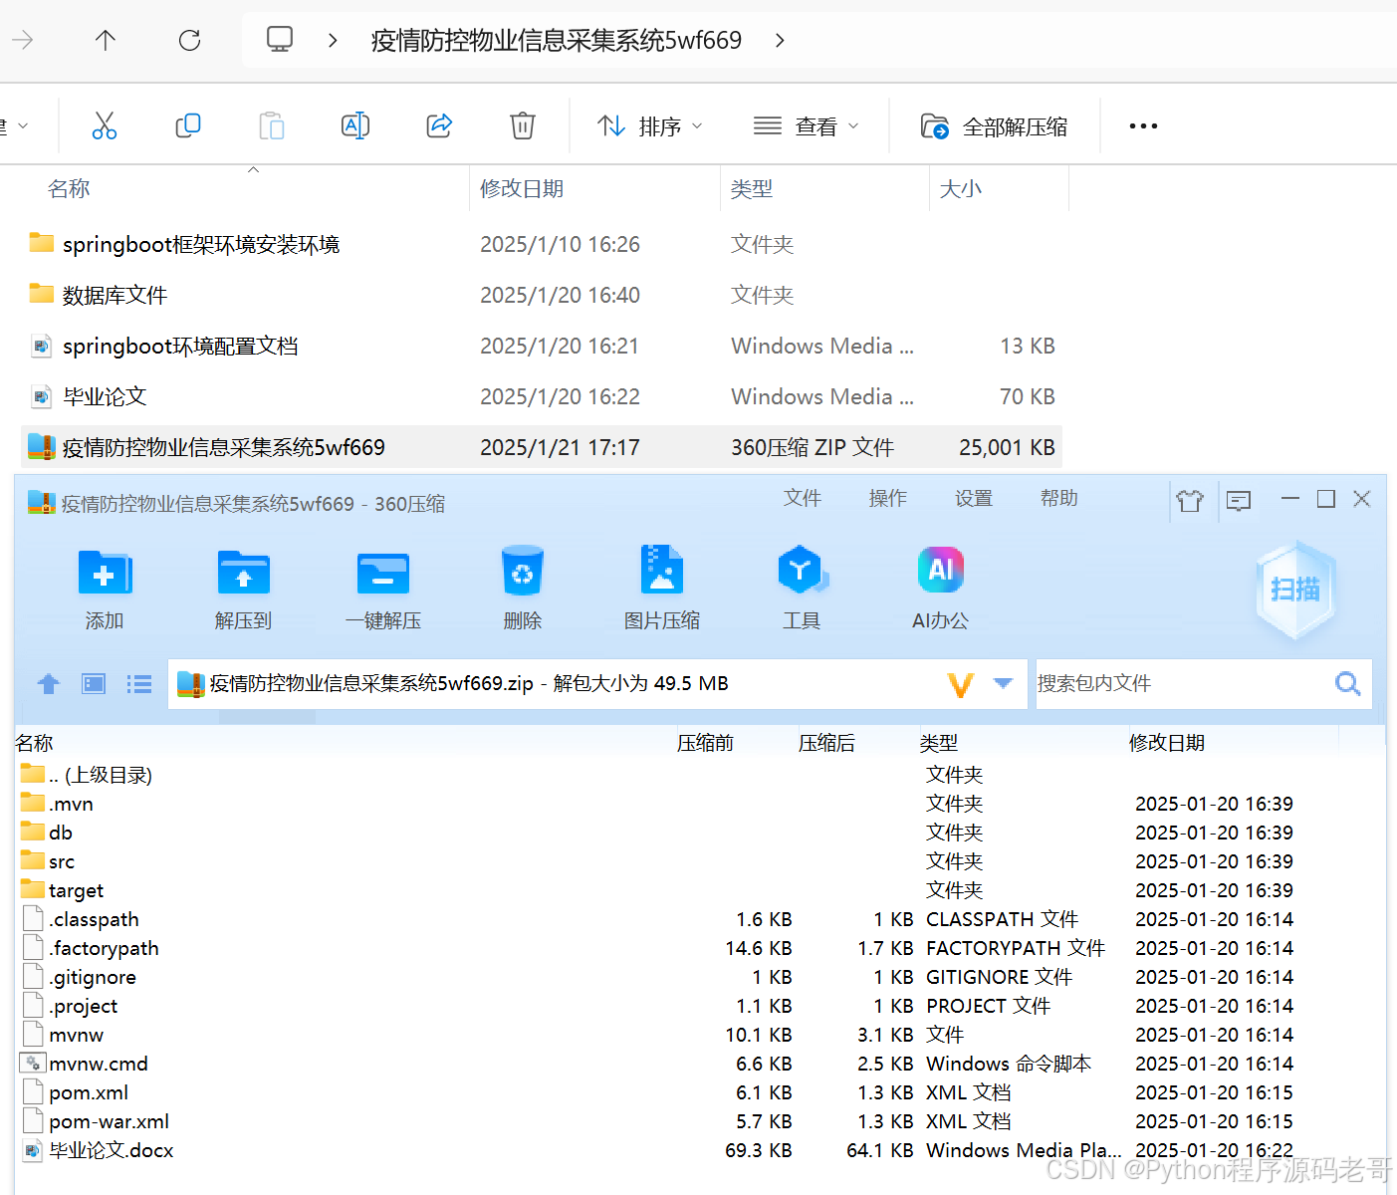This screenshot has height=1195, width=1397.
Task: Sort Explorer files by the 名称 column header
Action: coord(69,188)
